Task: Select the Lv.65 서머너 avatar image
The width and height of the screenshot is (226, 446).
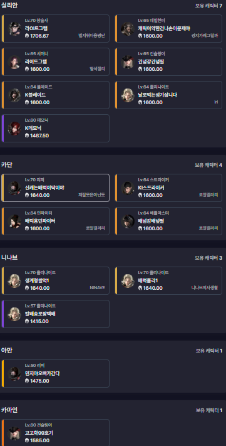Action: point(14,61)
